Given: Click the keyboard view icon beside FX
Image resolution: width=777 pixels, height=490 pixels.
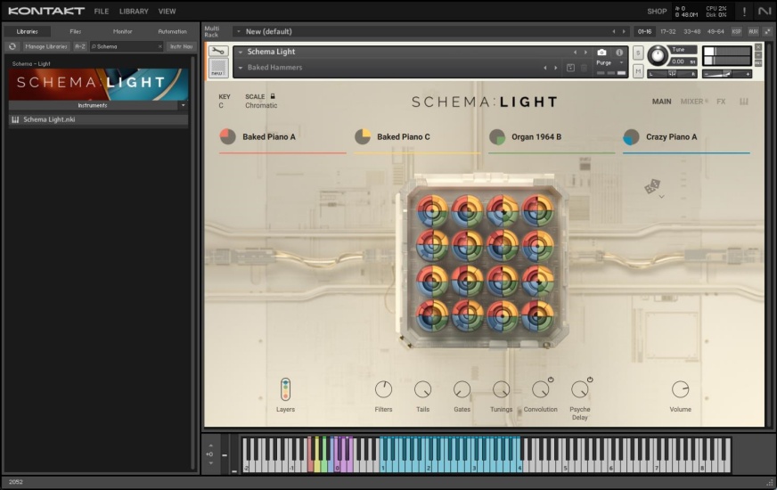Looking at the screenshot, I should point(744,102).
